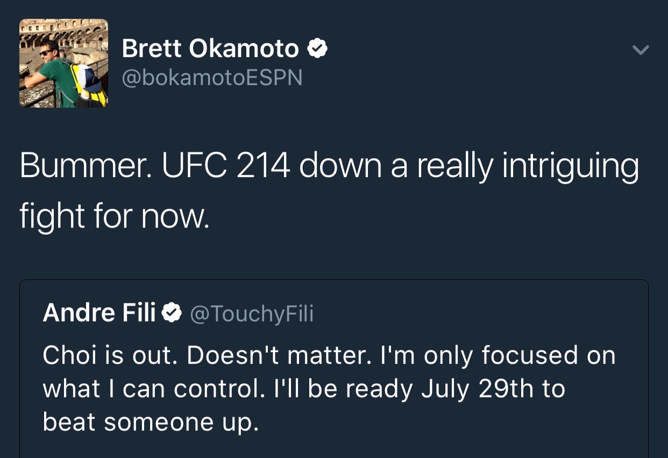The image size is (668, 458).
Task: Click the verified badge beside Andre Fili
Action: click(x=172, y=312)
